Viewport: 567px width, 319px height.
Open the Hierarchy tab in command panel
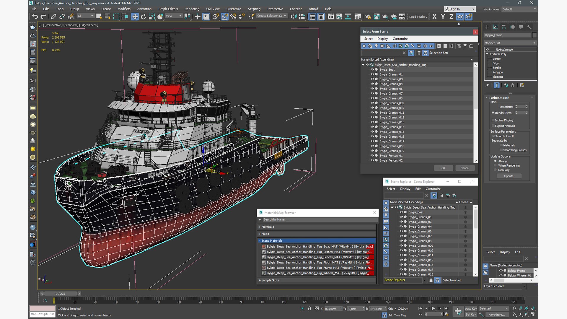pos(504,27)
